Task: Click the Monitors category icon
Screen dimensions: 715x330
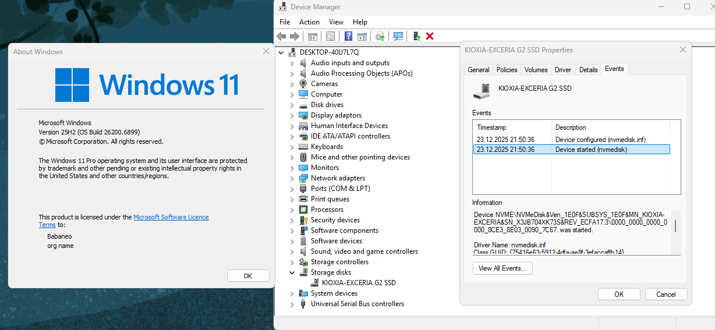Action: [x=303, y=168]
